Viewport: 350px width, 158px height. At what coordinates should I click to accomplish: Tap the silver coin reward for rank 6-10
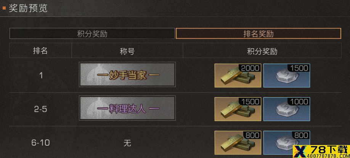287,143
